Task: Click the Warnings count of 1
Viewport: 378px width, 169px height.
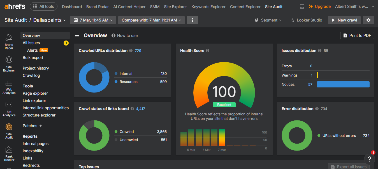Action: [312, 75]
